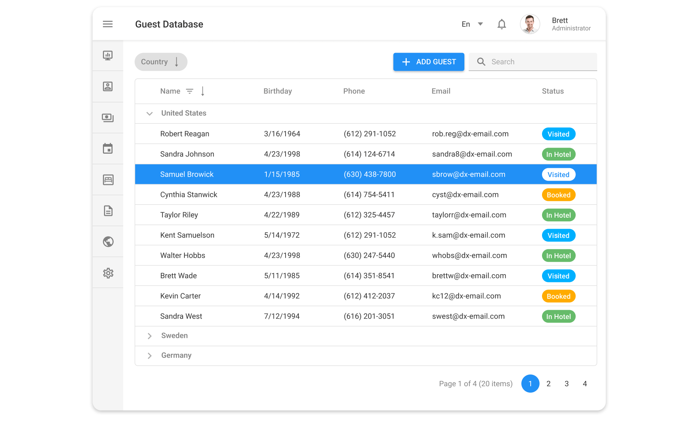Screen dimensions: 698x441
Task: Open the settings gear in sidebar
Action: coord(108,273)
